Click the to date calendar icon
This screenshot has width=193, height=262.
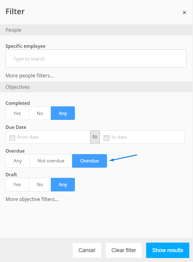tap(106, 138)
